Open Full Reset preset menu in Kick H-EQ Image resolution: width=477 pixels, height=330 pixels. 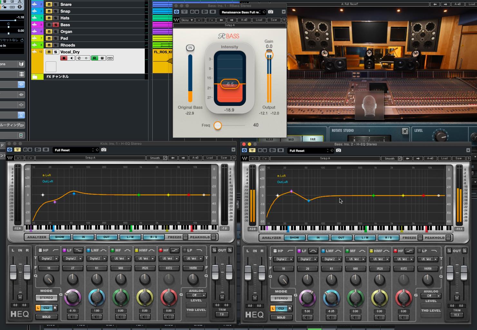pos(76,150)
